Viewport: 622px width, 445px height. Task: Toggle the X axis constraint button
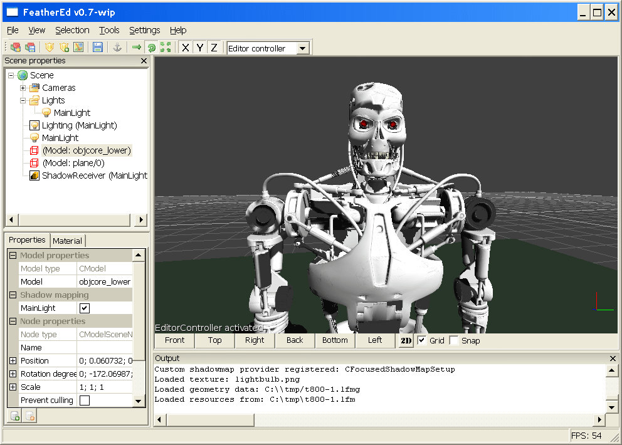coord(185,48)
